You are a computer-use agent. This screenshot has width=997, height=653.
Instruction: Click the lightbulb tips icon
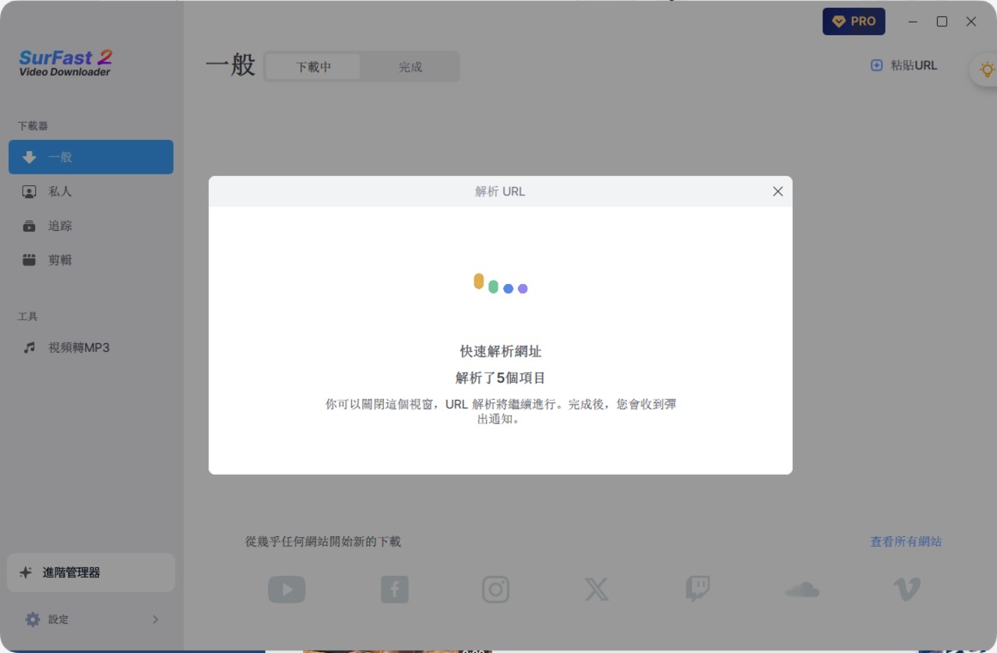coord(986,70)
